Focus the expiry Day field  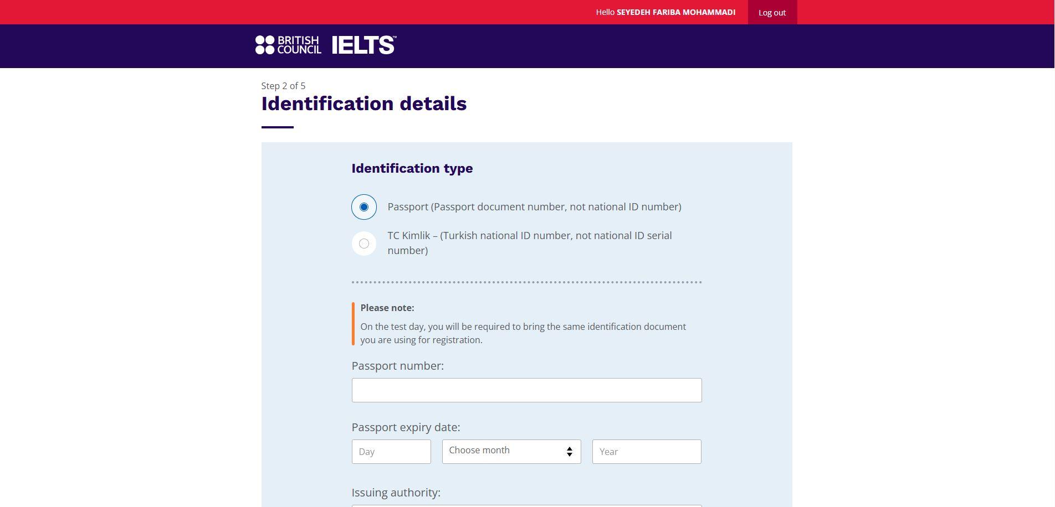point(391,452)
